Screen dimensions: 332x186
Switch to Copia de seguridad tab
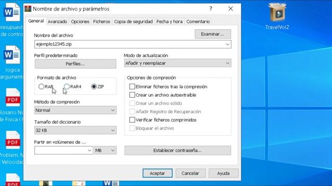click(133, 22)
